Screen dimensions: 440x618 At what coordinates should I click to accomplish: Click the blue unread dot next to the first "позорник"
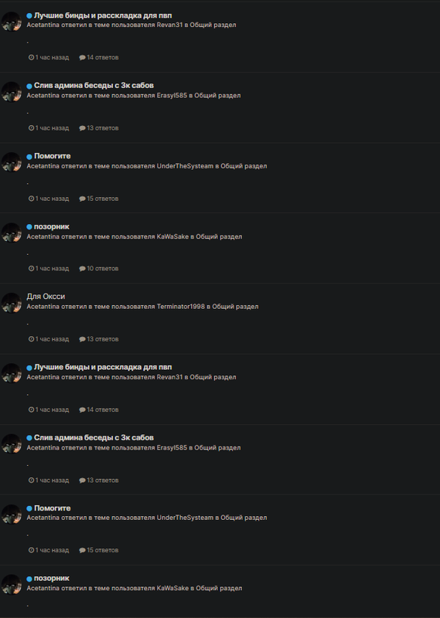(x=29, y=227)
